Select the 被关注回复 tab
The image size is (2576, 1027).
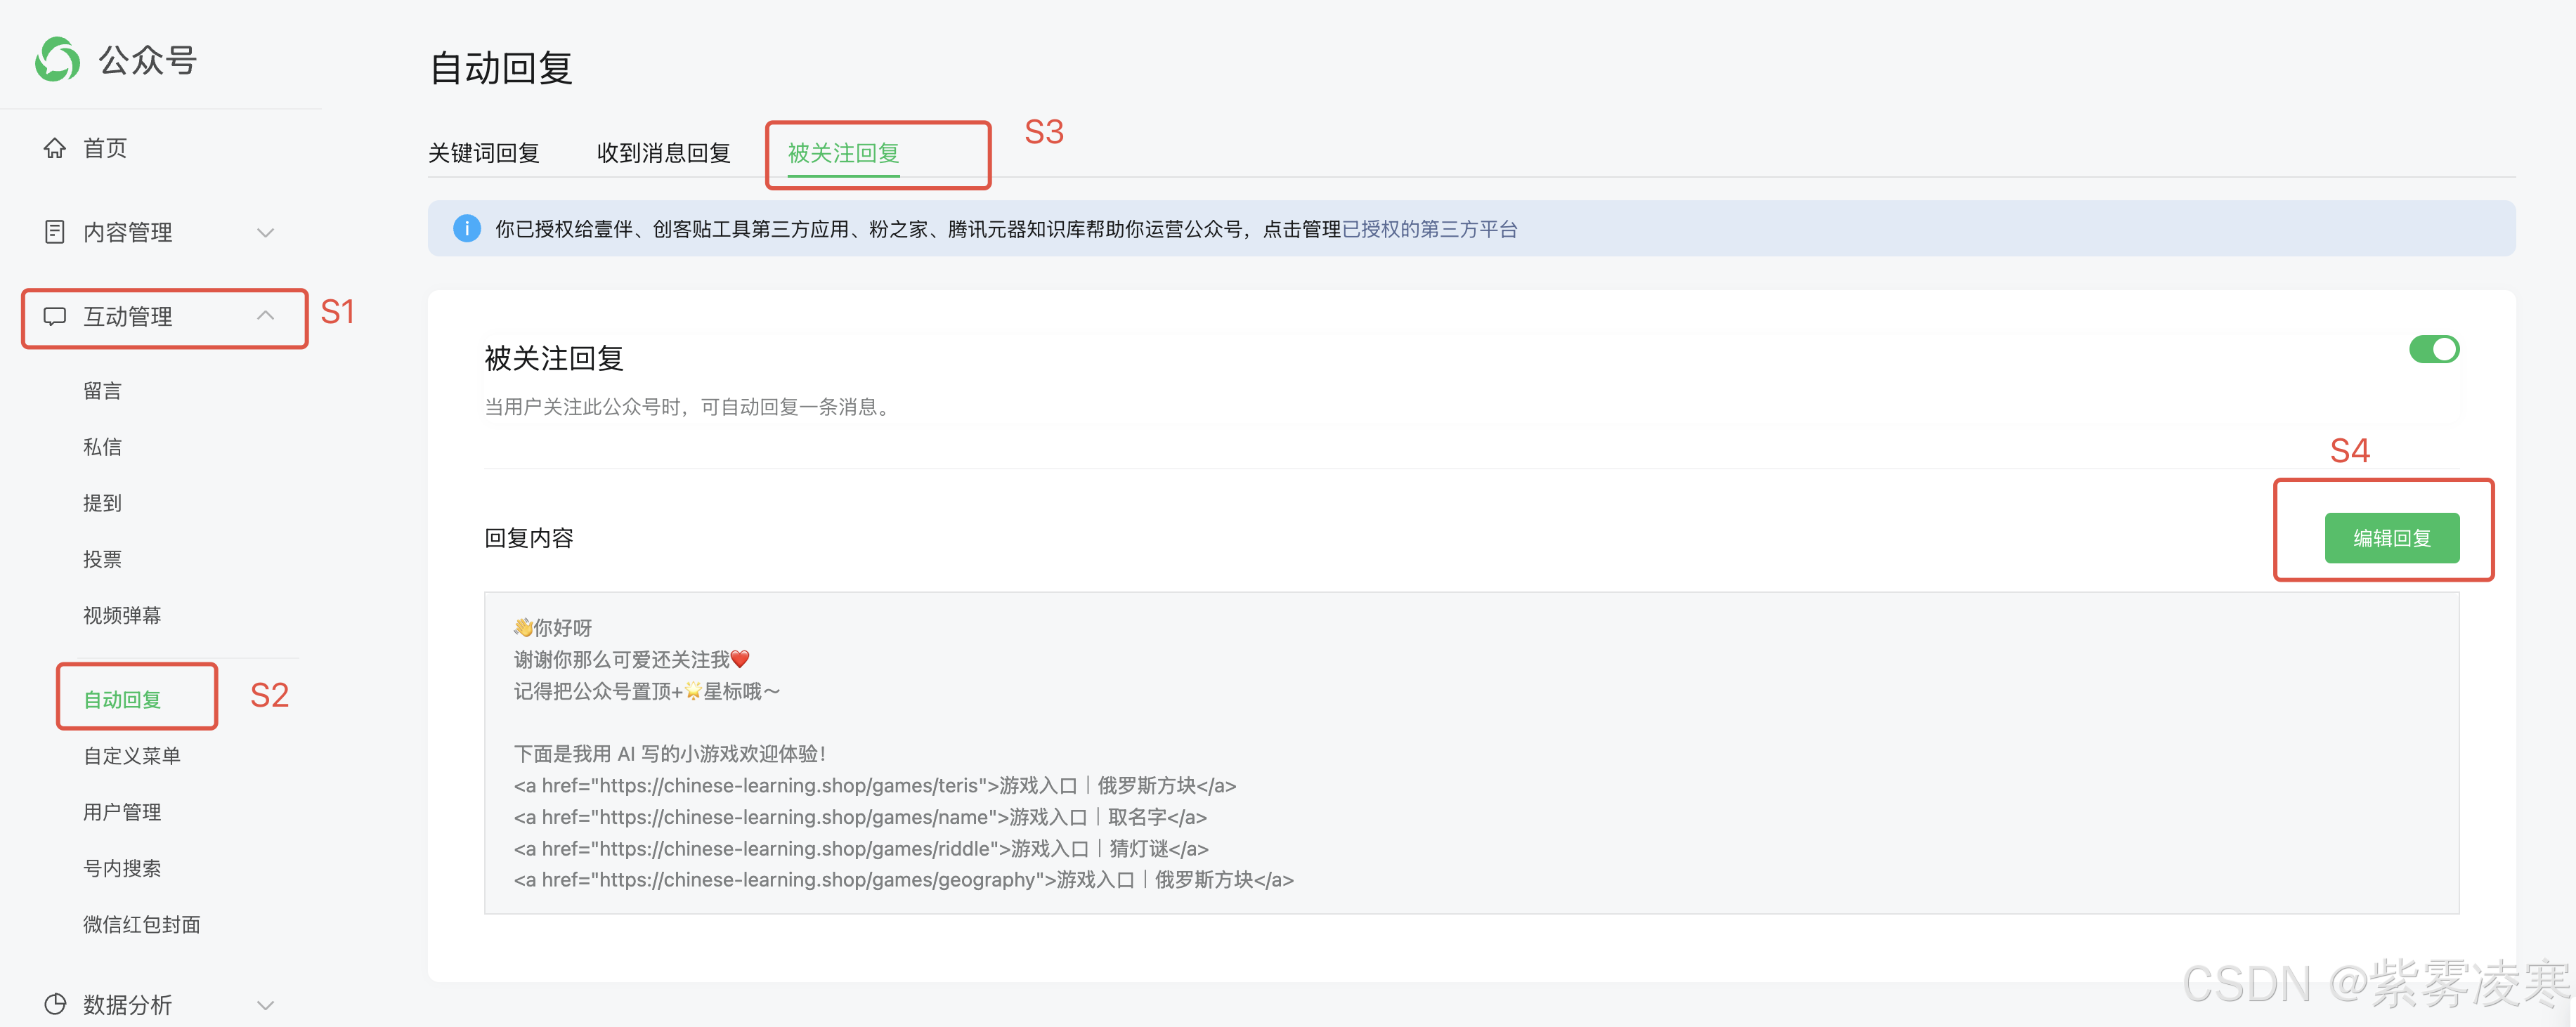(x=843, y=153)
